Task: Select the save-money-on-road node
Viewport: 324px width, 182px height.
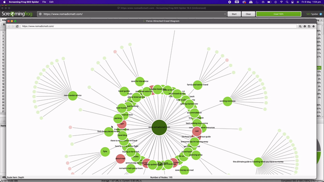Action: pos(184,170)
